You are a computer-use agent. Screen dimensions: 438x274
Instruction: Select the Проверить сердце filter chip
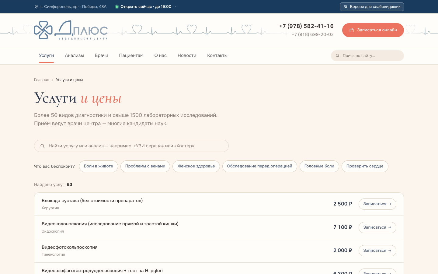[x=365, y=166]
